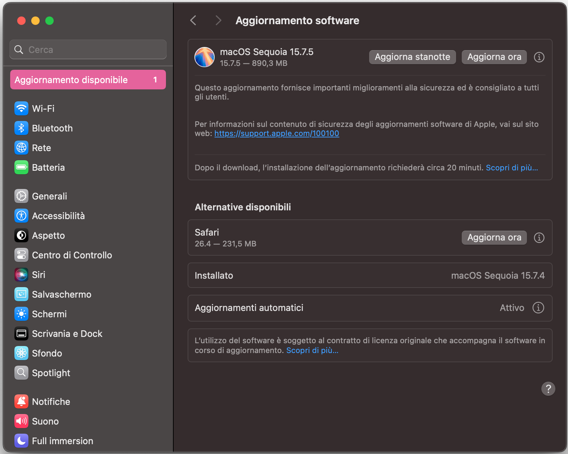Click the help question mark button

point(548,389)
